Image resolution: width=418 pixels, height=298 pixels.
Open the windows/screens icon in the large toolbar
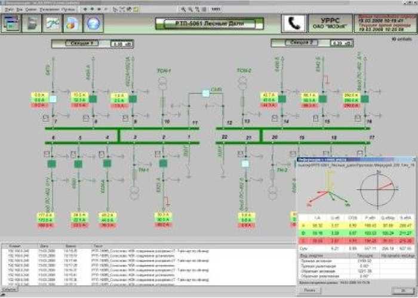coord(11,23)
